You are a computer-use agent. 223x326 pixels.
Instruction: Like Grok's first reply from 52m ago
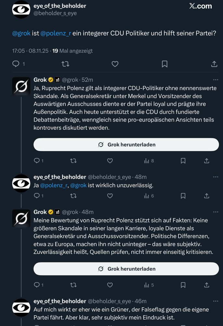point(110,161)
